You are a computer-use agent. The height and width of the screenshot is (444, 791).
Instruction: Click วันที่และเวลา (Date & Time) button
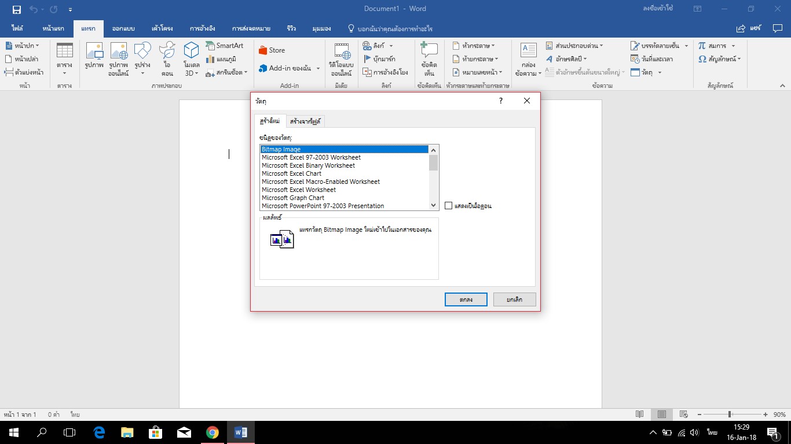click(x=651, y=59)
